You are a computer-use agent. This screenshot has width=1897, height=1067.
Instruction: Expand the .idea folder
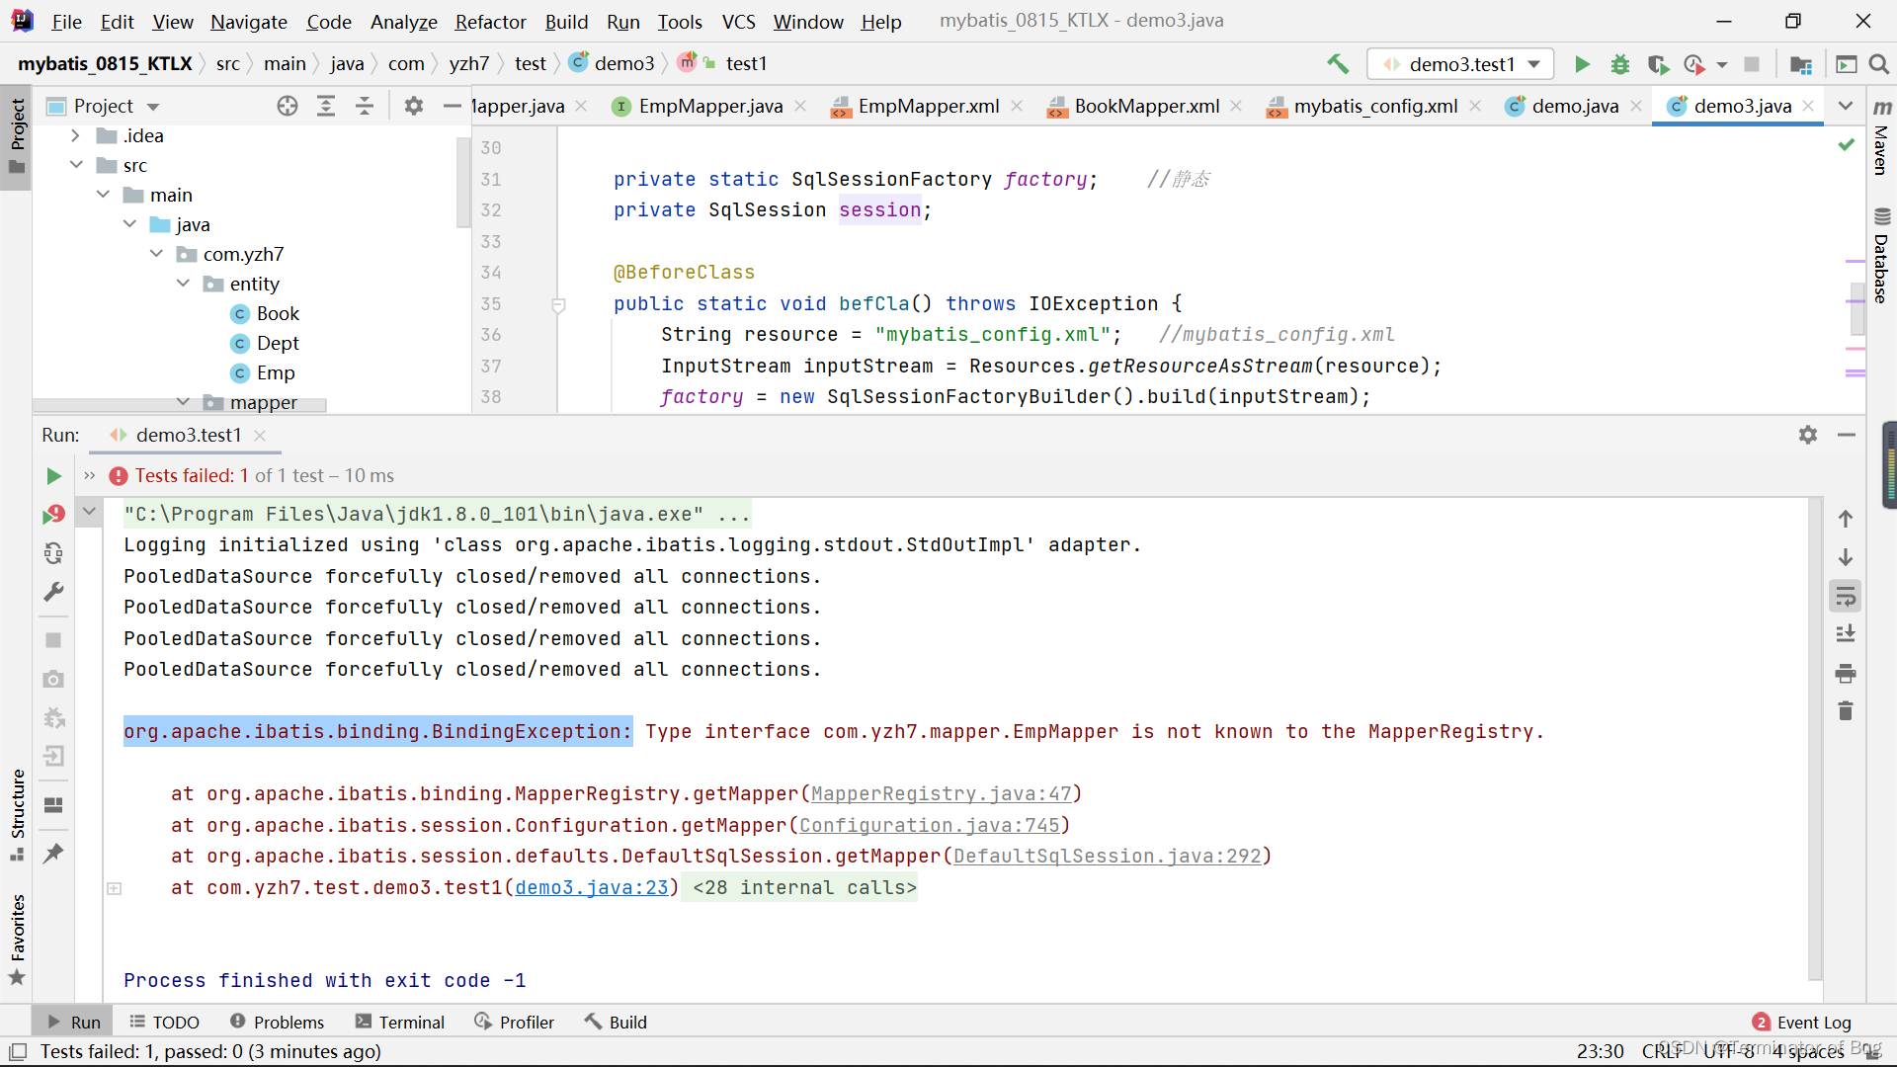[75, 135]
